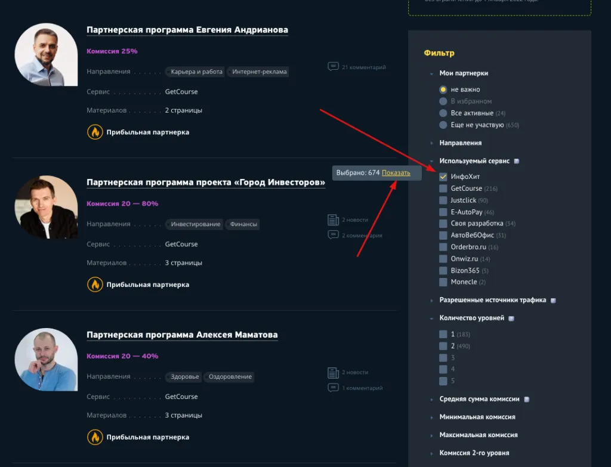This screenshot has height=467, width=611.
Task: Check the GetCourse service checkbox
Action: [443, 188]
